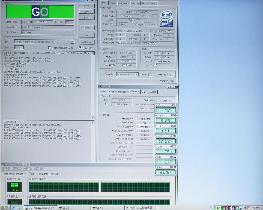The image size is (263, 210).
Task: Open the Processor Selection dropdown in CPU-Z
Action: pos(137,74)
